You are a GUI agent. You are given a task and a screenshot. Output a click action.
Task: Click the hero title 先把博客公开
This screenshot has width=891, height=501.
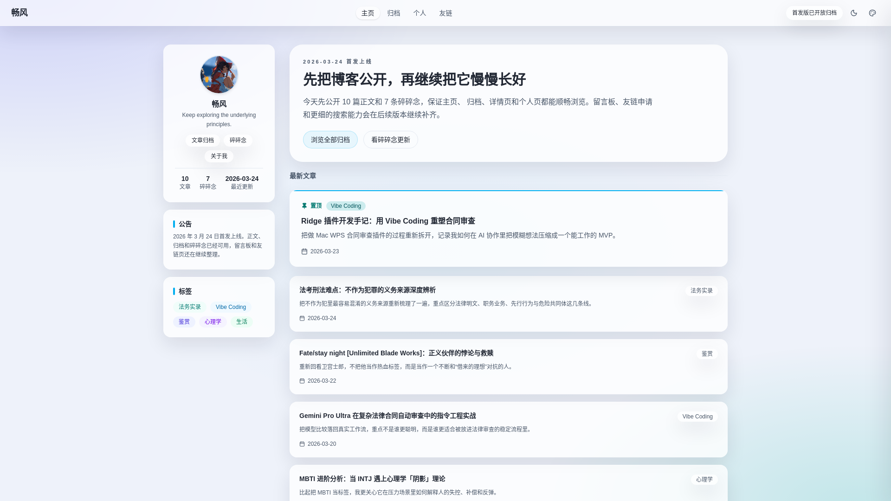[414, 79]
